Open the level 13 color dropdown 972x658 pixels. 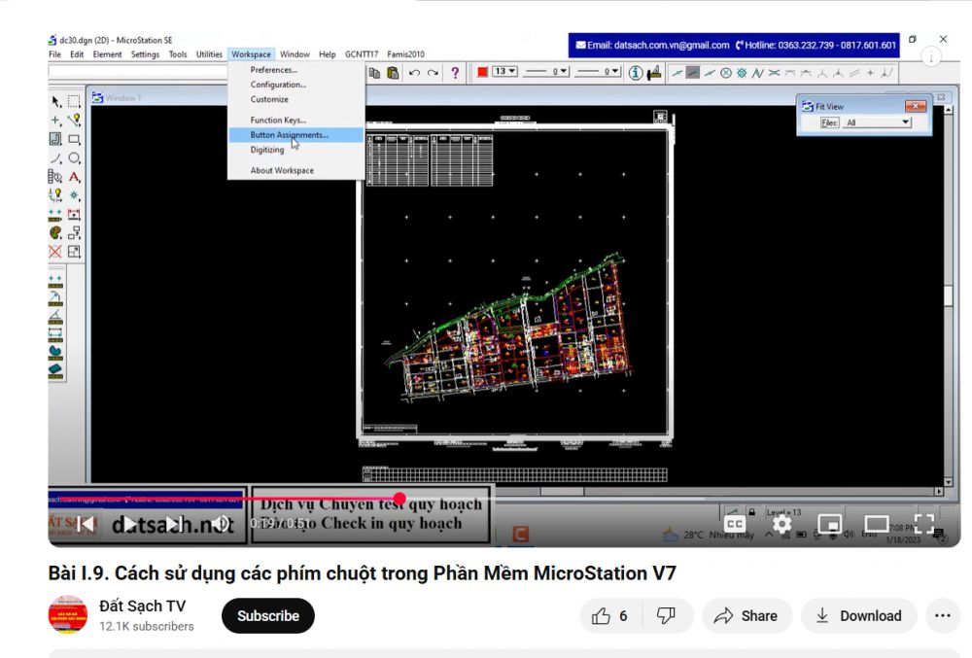click(x=505, y=72)
